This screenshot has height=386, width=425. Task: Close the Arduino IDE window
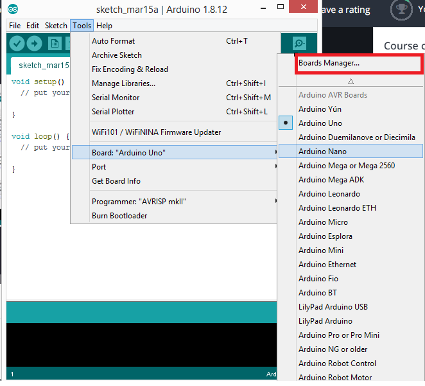point(303,6)
